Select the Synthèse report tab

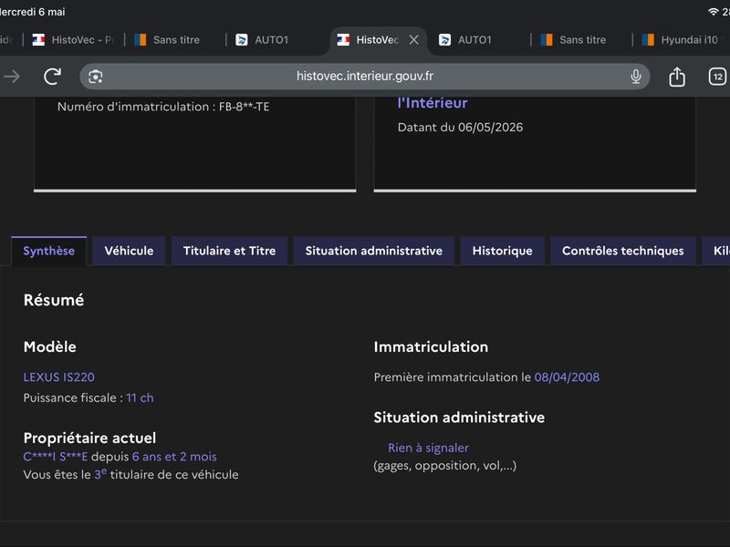click(x=49, y=251)
